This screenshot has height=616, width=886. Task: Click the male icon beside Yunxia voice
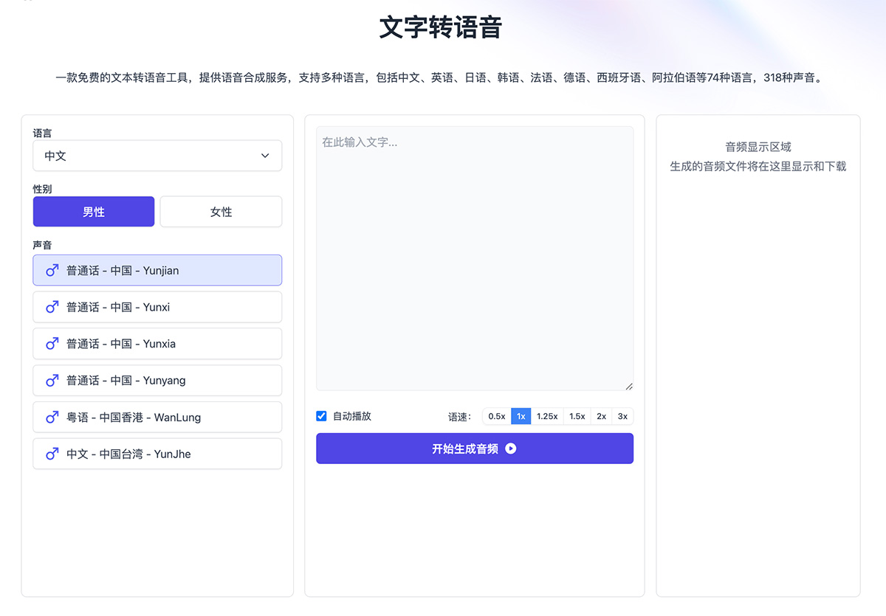52,344
